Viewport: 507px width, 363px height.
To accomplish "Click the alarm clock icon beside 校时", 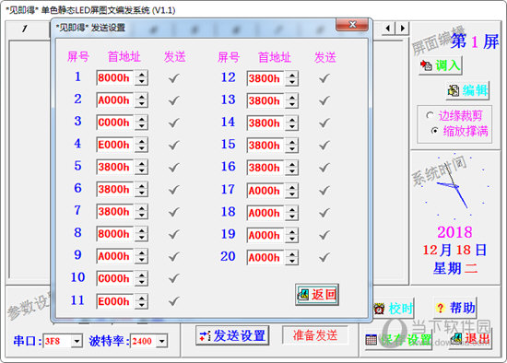I will pyautogui.click(x=379, y=309).
